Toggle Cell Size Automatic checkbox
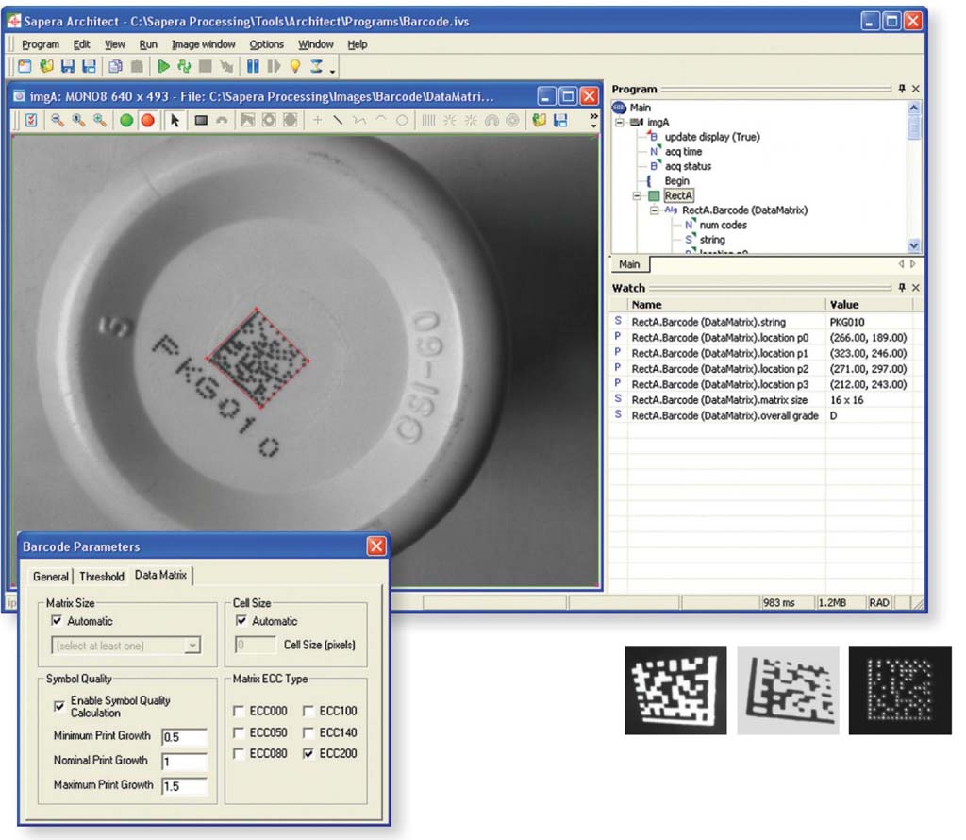This screenshot has width=966, height=840. 241,621
